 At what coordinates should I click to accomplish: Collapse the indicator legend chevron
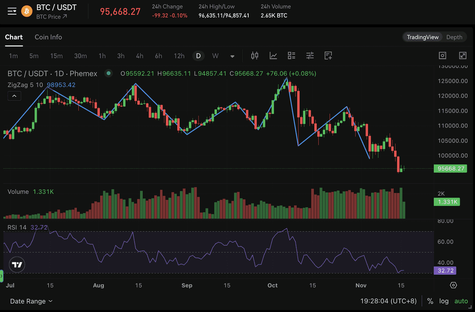[x=14, y=96]
